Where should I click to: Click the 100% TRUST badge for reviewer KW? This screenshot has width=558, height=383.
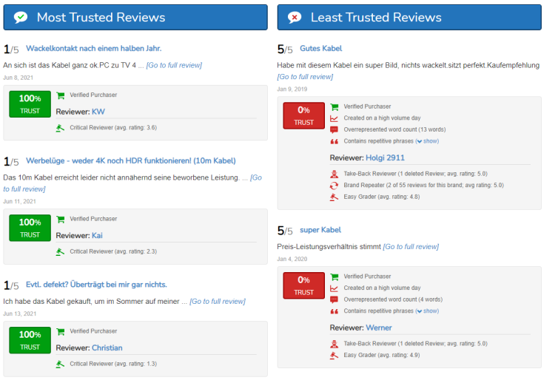click(x=30, y=104)
